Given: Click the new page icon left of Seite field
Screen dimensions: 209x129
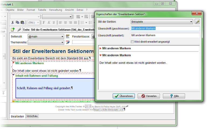Looking at the screenshot, I should click(x=13, y=29).
